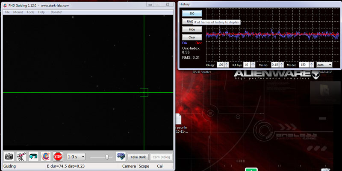The image size is (342, 171).
Task: Click the 'Camera' status bar entry
Action: 129,166
